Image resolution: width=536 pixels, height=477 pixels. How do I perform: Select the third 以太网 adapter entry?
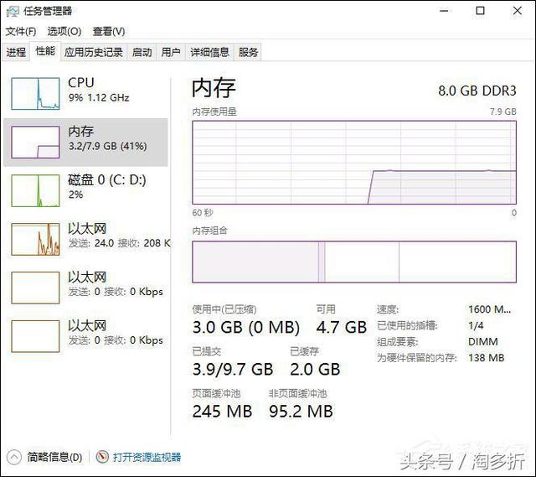point(87,336)
